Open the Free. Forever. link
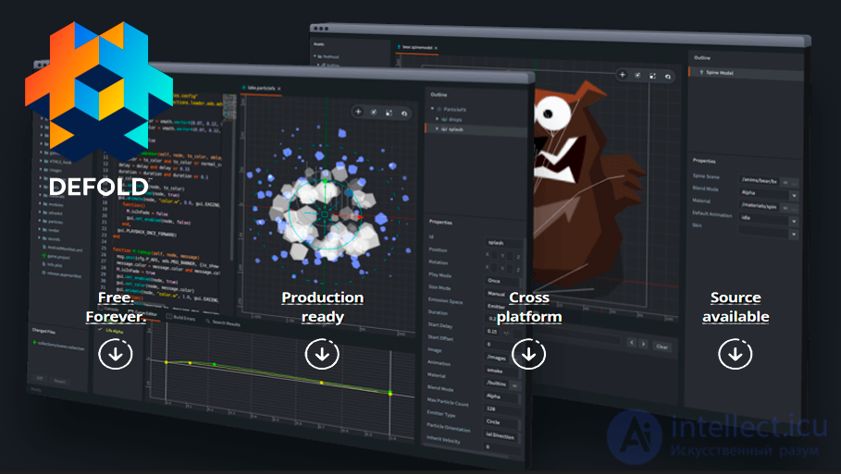This screenshot has width=841, height=474. pyautogui.click(x=116, y=307)
